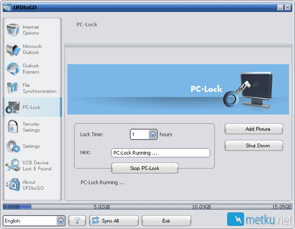
Task: Click the PC-Lock key and monitor icon
Action: click(x=12, y=107)
